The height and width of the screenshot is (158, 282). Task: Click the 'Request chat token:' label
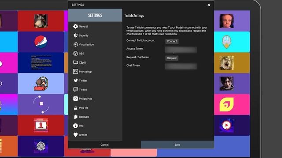pos(138,57)
